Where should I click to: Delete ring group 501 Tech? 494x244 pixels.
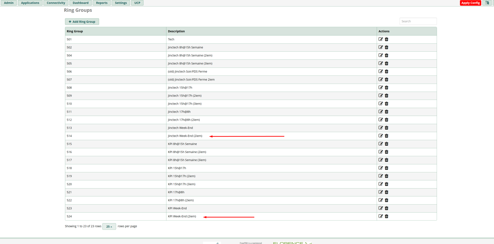click(387, 39)
